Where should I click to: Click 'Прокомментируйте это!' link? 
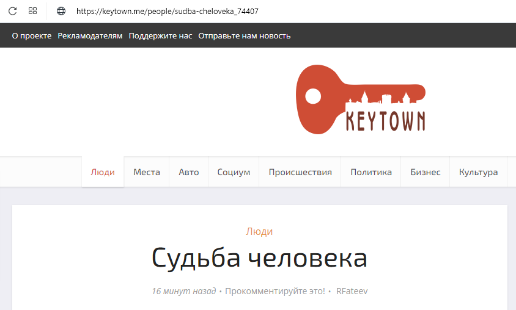275,291
